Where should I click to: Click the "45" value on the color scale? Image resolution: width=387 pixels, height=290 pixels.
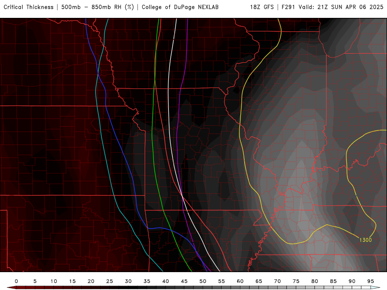point(184,281)
